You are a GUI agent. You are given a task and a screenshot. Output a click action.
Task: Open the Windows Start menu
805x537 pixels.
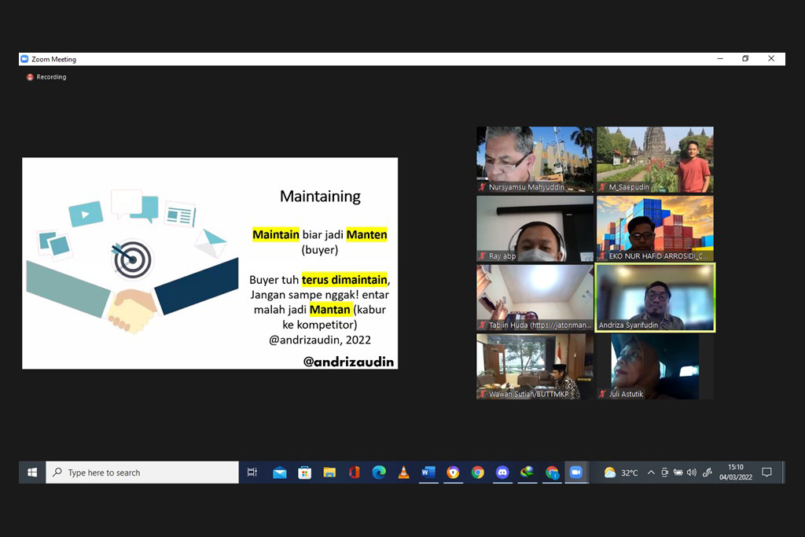32,473
